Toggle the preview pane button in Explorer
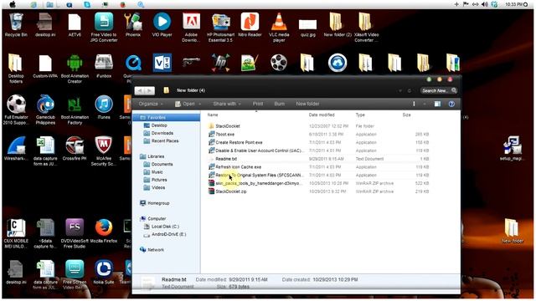 (x=437, y=104)
